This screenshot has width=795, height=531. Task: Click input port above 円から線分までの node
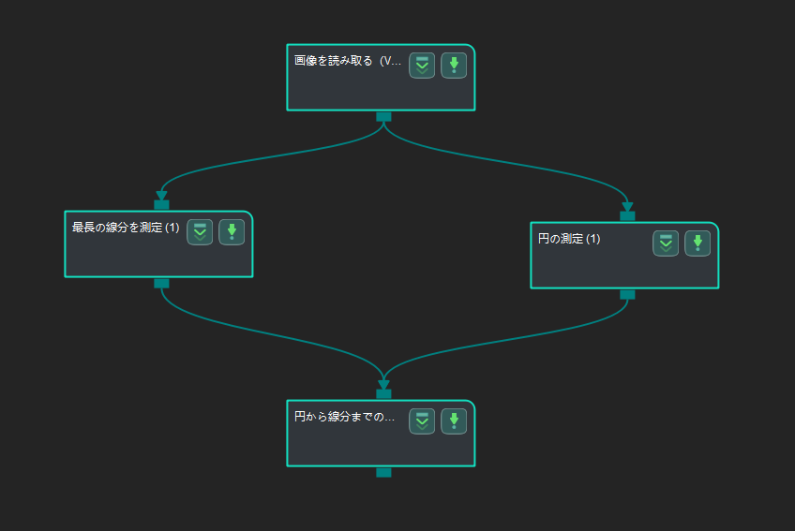pos(383,393)
